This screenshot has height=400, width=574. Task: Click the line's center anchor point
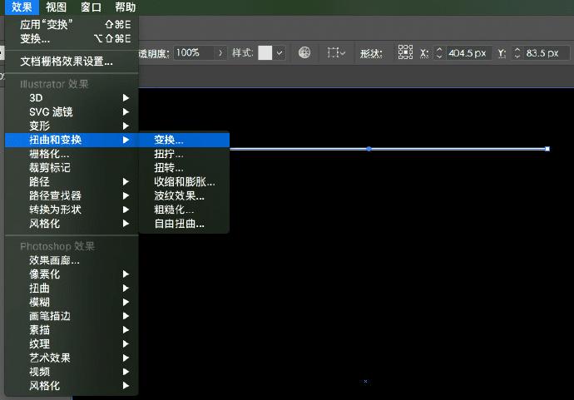click(369, 149)
